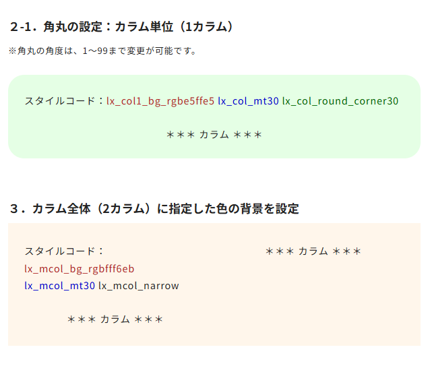
Task: Click the red code lx_col1_bg_rgbe5ffe5
Action: [160, 101]
